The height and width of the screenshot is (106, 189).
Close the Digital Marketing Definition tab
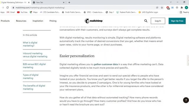(29, 2)
